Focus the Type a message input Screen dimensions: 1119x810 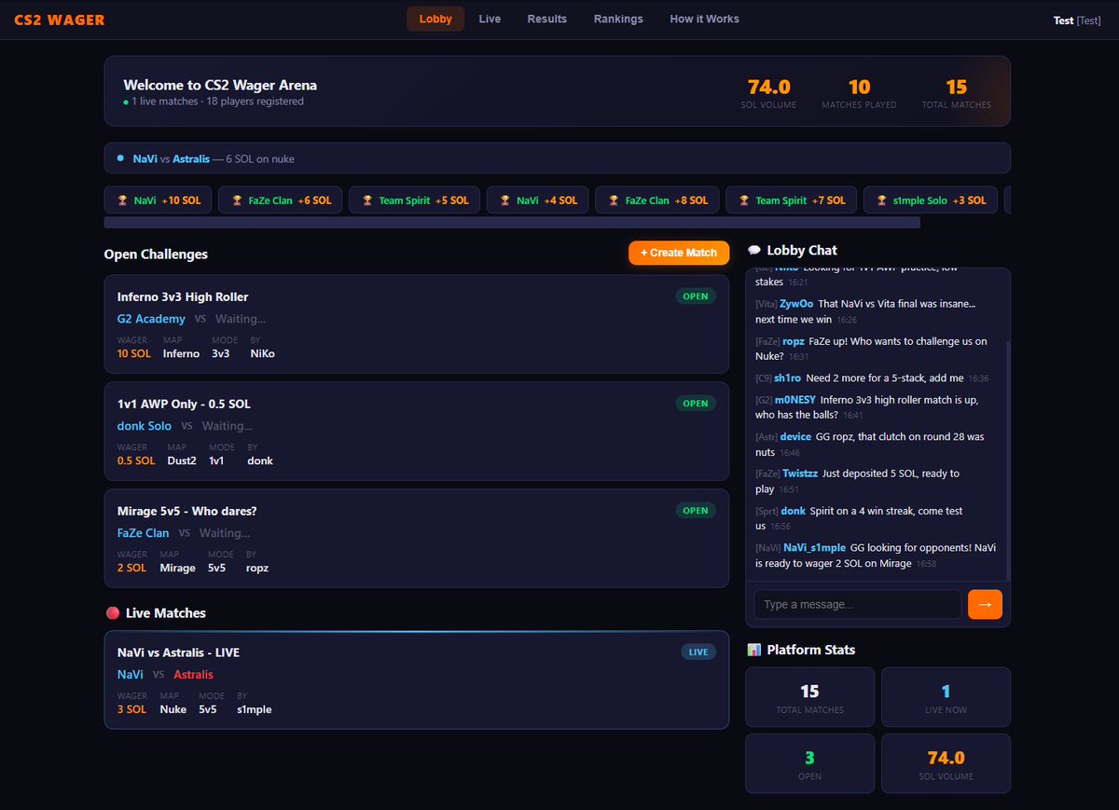857,604
